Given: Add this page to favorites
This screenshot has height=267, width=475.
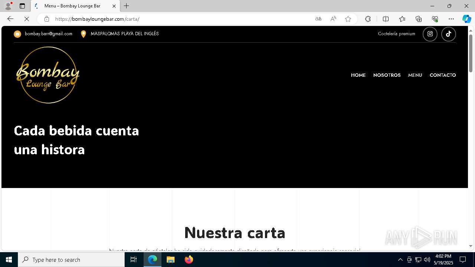Looking at the screenshot, I should pyautogui.click(x=348, y=19).
